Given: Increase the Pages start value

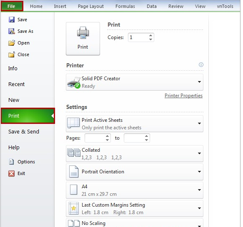Looking at the screenshot, I should coord(107,136).
